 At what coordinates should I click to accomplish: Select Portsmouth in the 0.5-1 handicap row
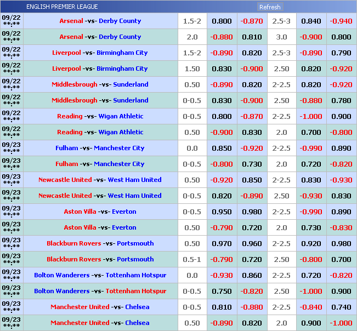coord(135,259)
